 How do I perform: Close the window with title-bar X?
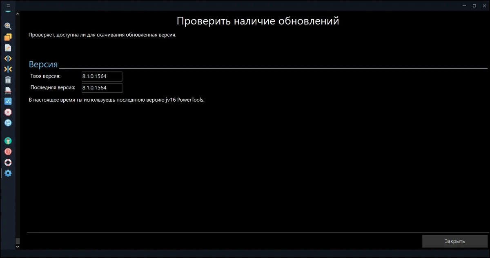coord(485,6)
